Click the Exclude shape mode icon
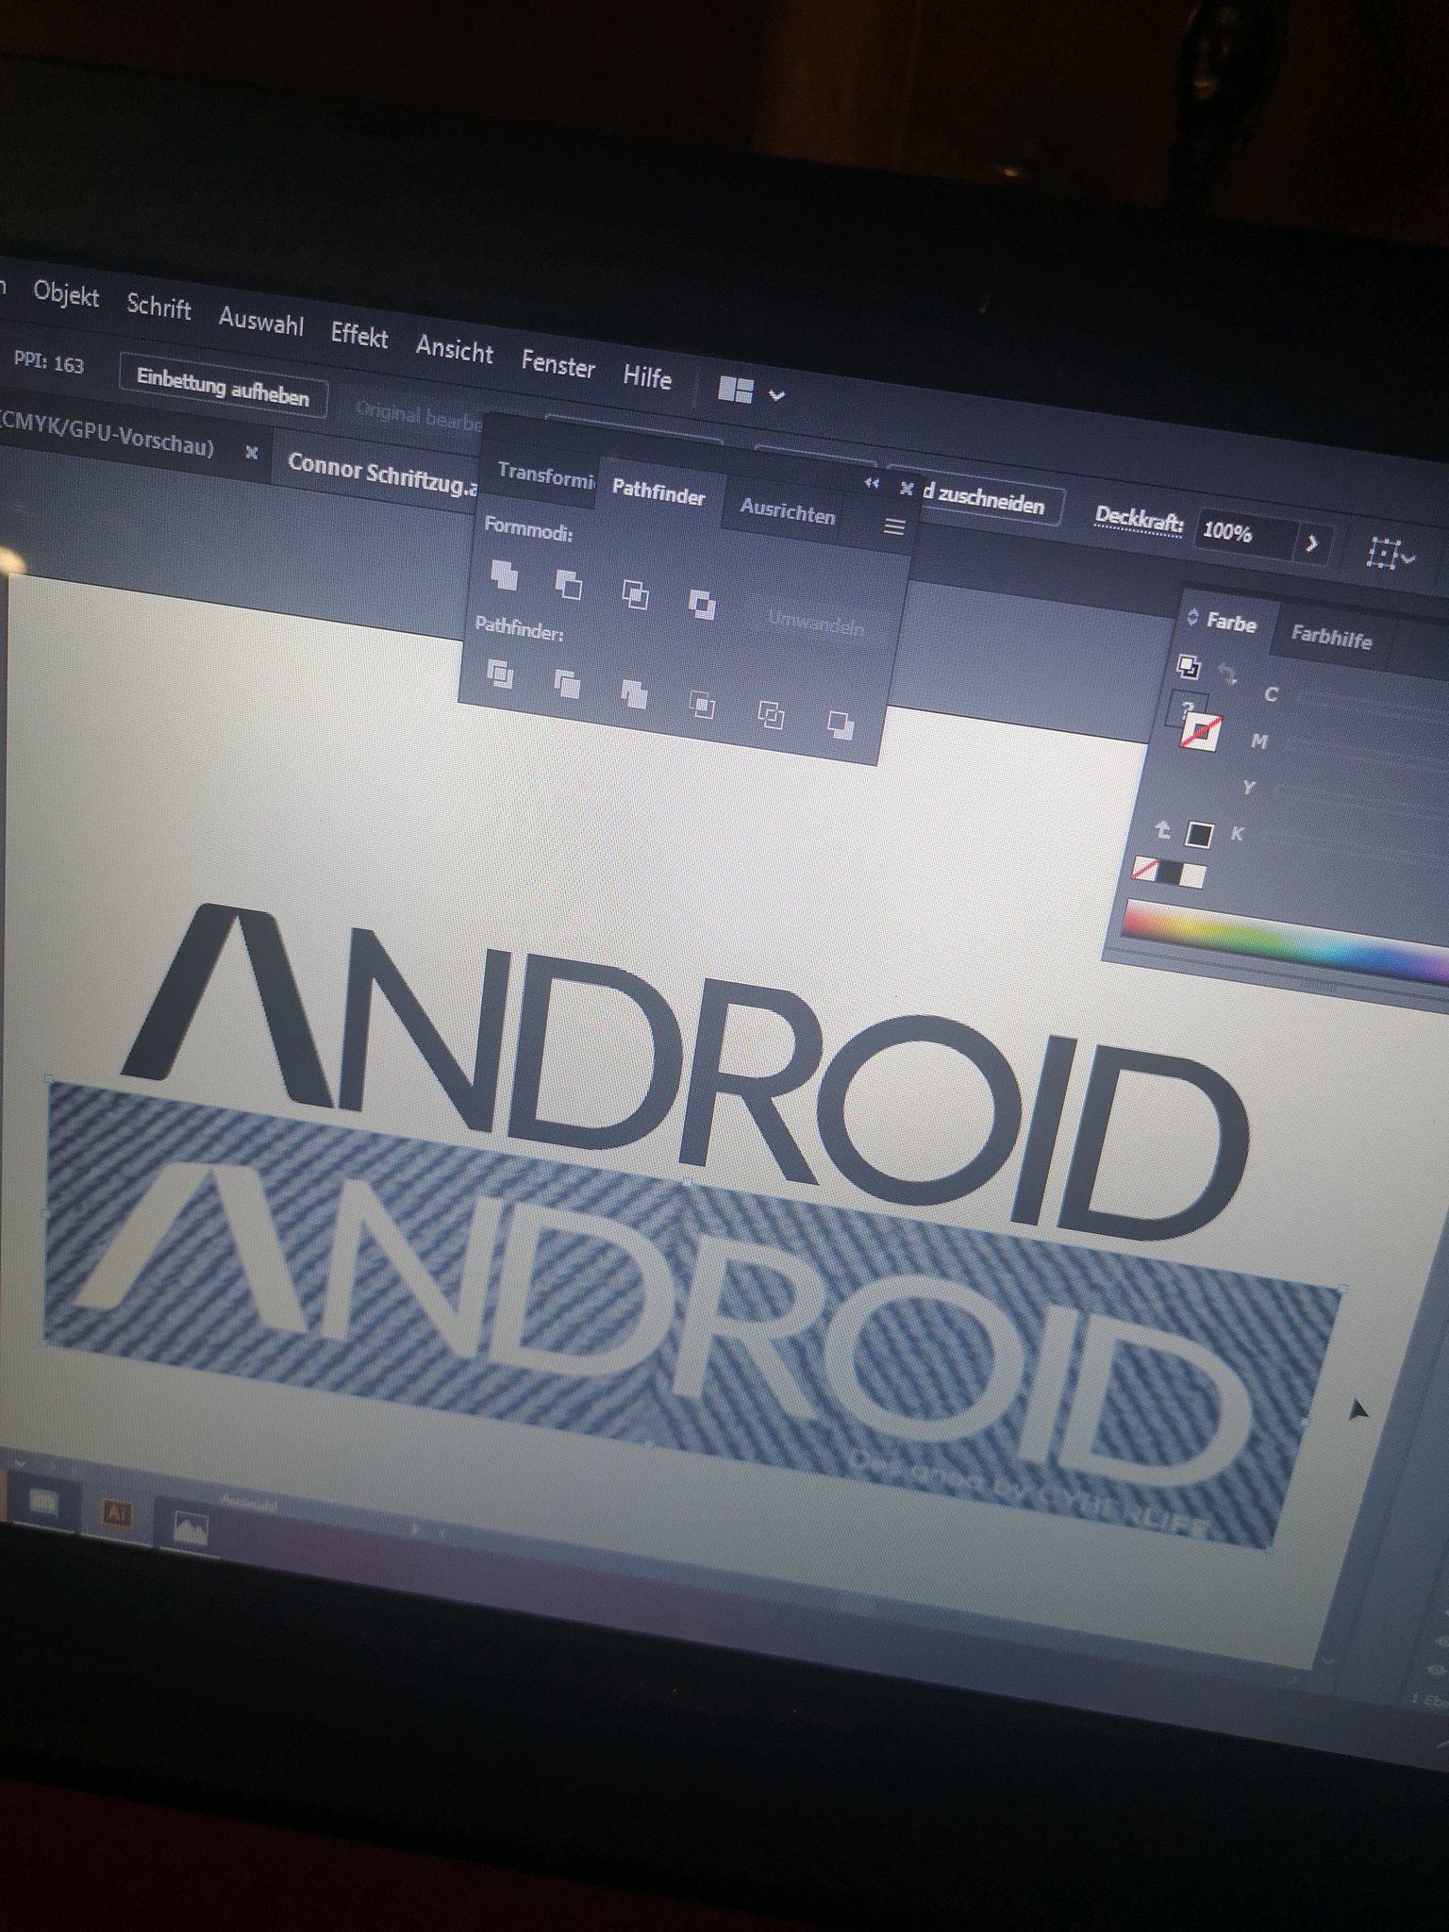 point(701,604)
